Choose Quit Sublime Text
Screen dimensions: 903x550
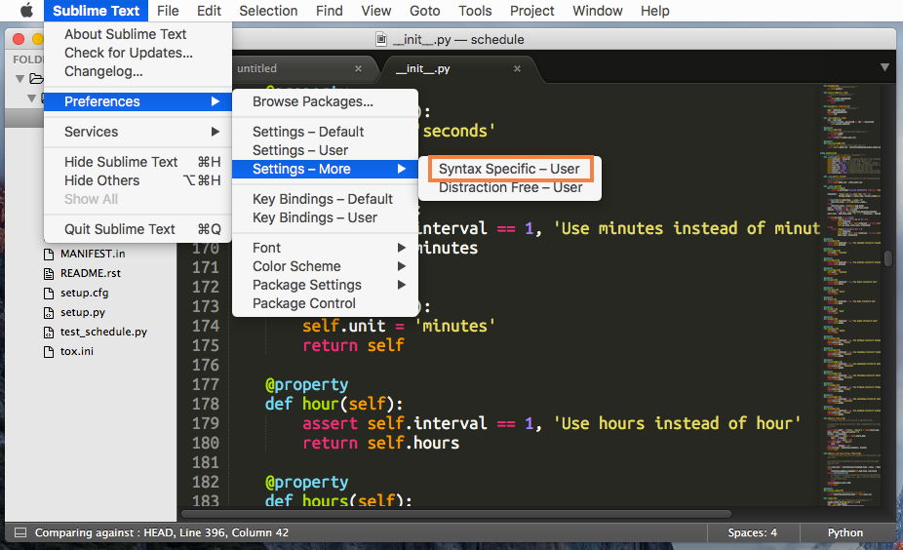click(x=137, y=229)
